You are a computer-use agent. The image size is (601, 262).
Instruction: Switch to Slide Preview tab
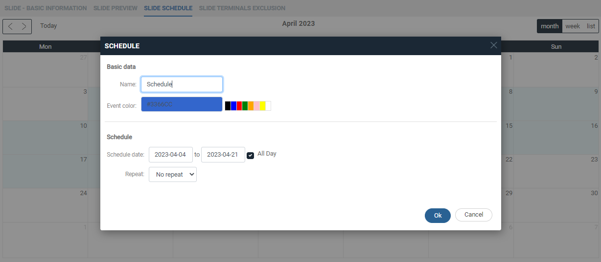[x=116, y=8]
